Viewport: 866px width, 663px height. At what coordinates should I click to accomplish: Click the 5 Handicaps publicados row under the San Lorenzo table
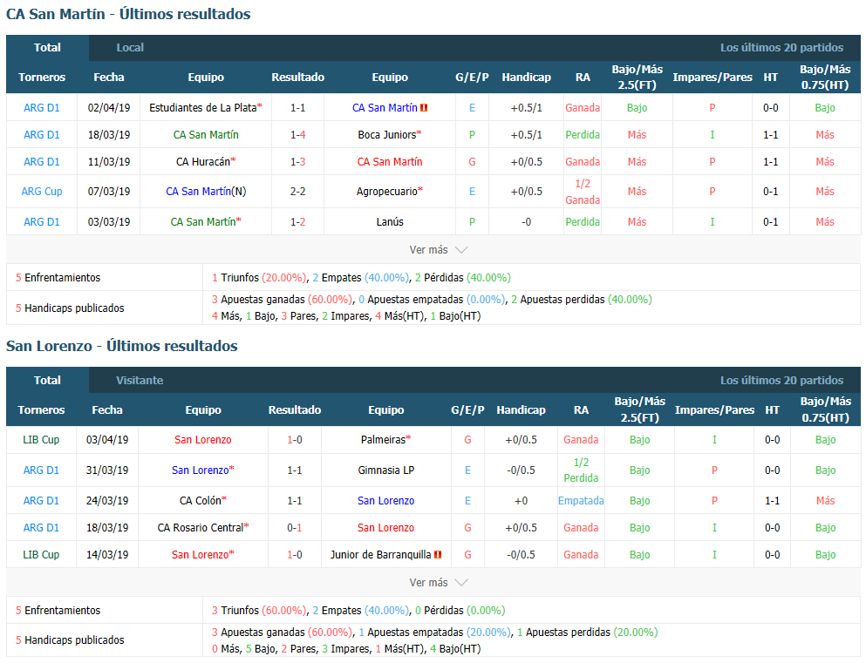pos(433,639)
